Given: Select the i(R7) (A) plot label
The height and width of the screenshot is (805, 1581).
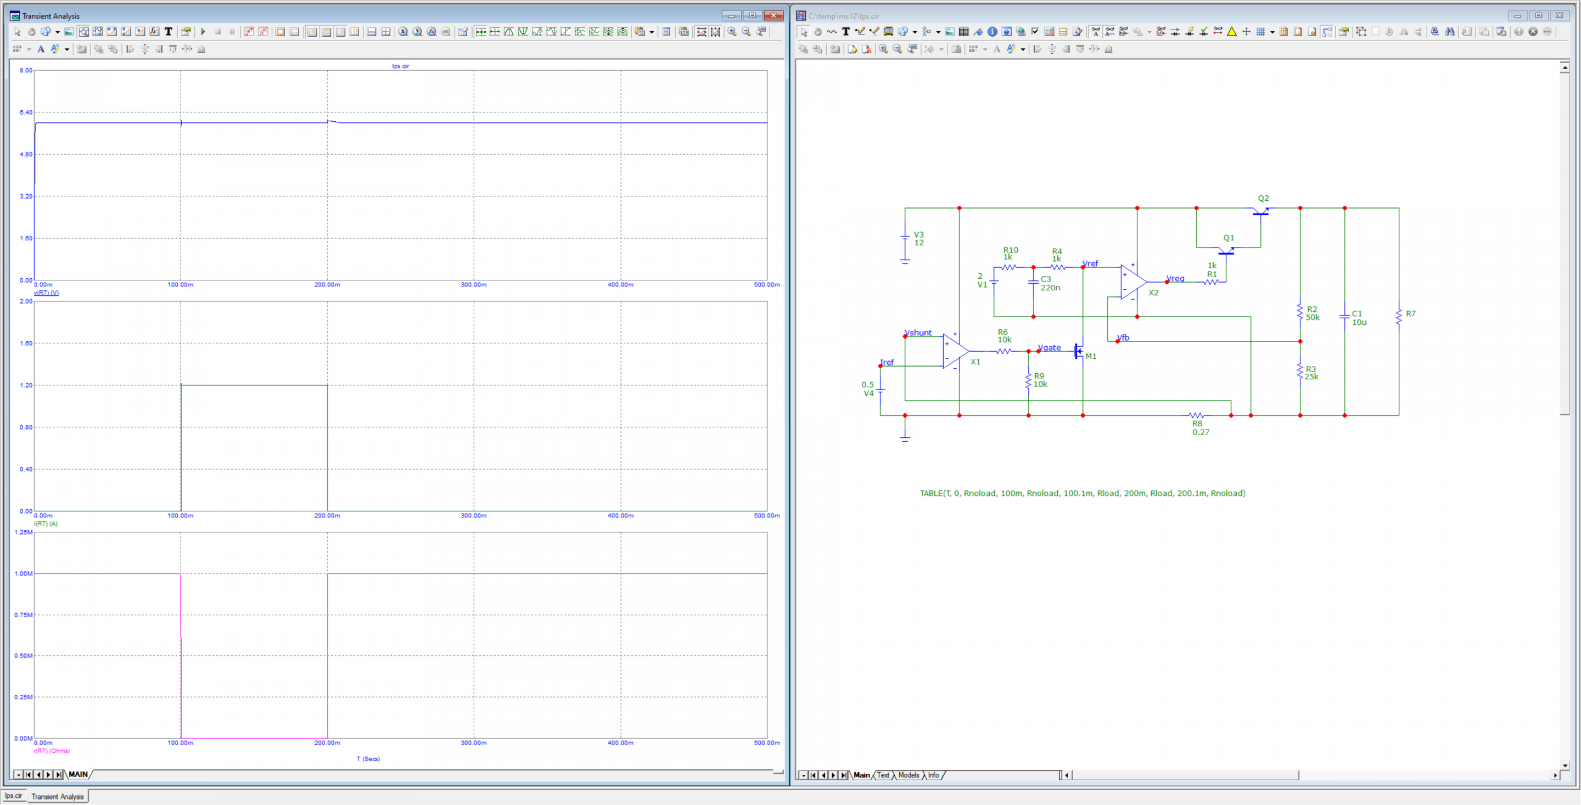Looking at the screenshot, I should 46,523.
